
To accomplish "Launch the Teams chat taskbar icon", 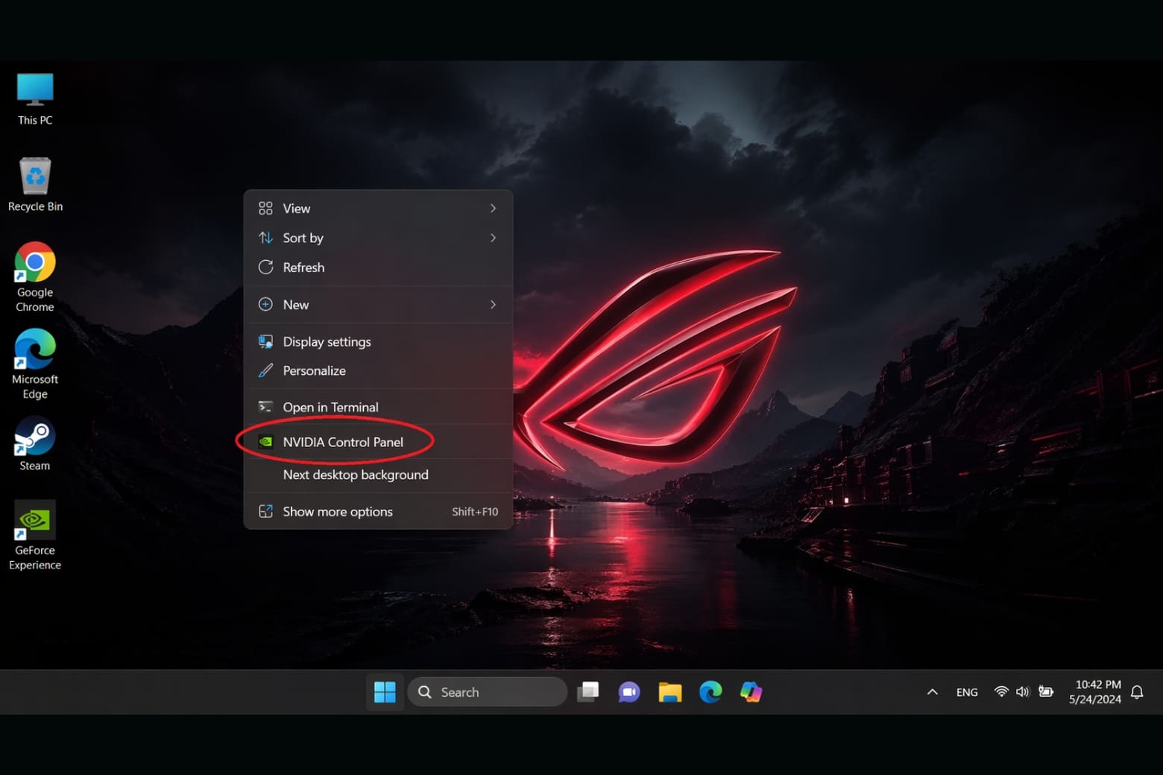I will click(x=629, y=692).
